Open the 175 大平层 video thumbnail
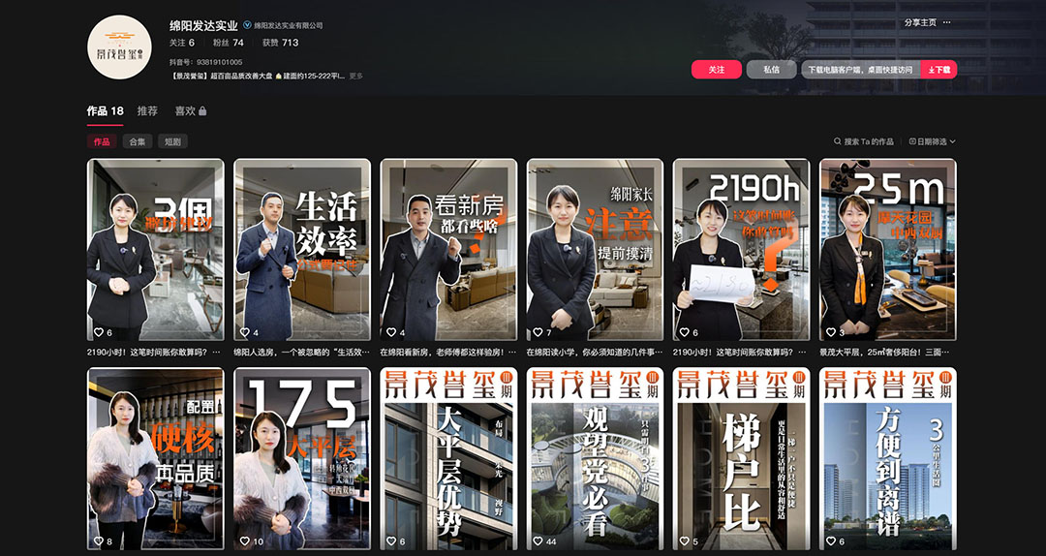Image resolution: width=1046 pixels, height=556 pixels. coord(302,458)
